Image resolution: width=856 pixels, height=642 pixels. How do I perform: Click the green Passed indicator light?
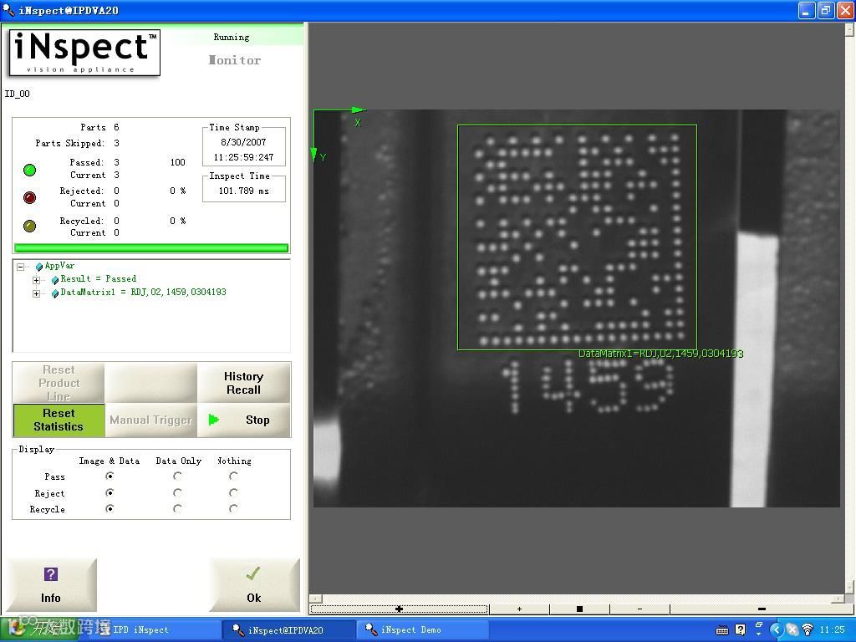(30, 170)
